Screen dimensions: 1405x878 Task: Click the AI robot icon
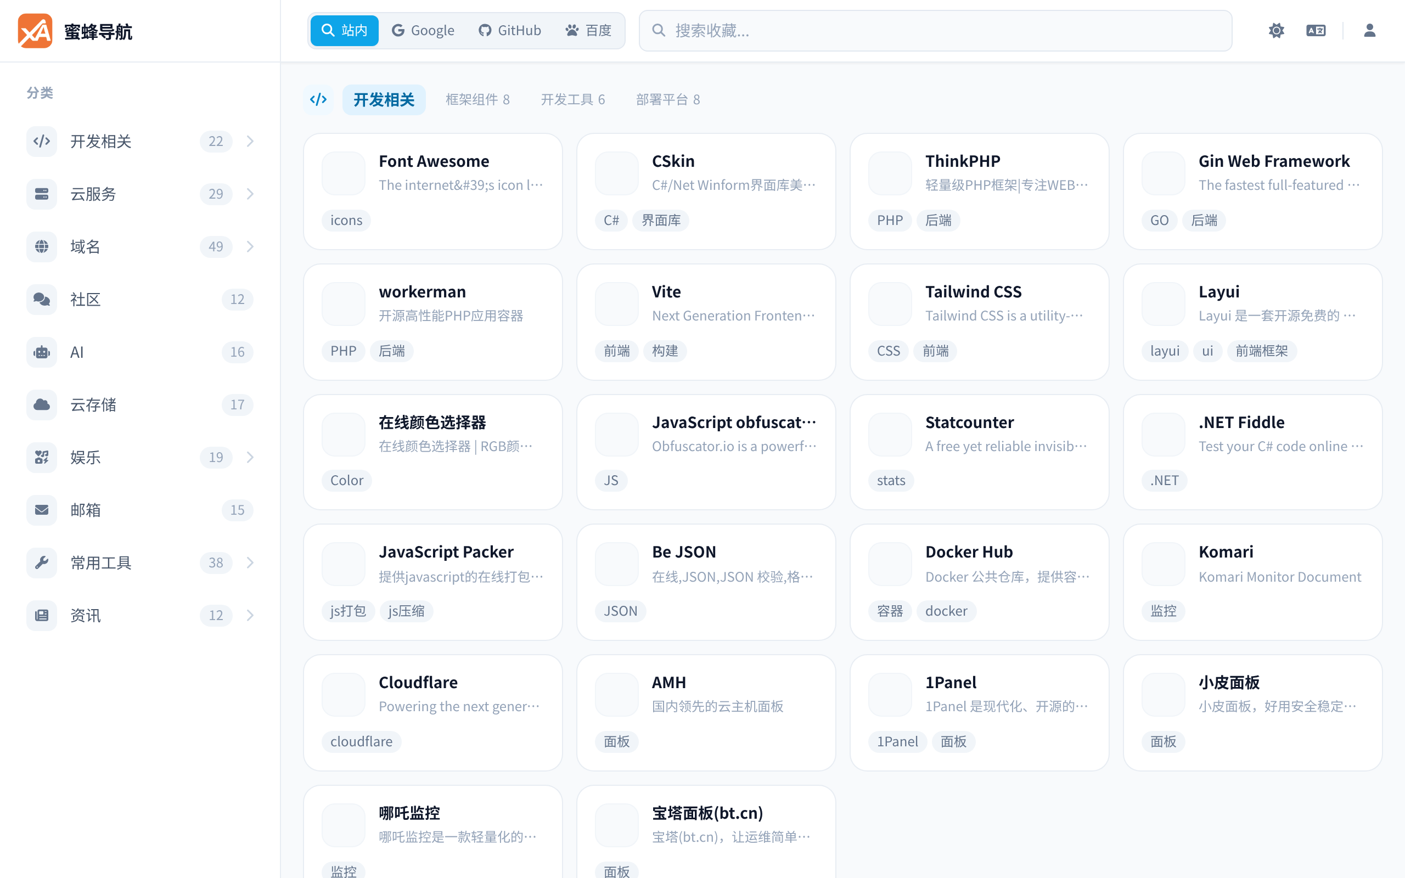(x=42, y=352)
